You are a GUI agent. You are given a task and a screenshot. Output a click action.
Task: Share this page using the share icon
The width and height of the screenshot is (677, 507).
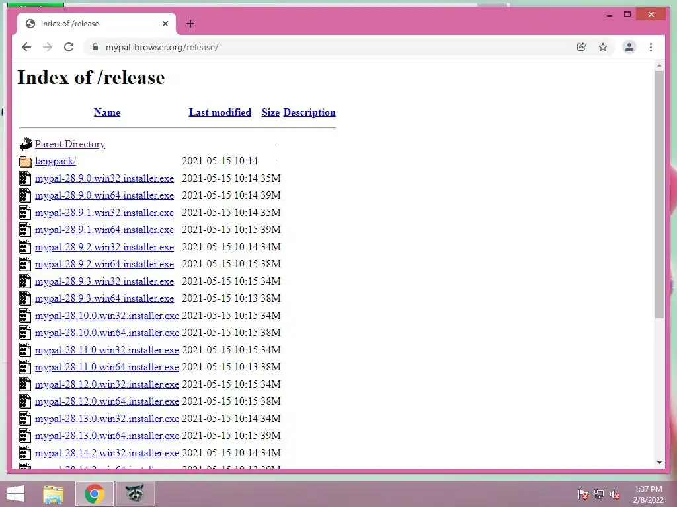coord(582,47)
